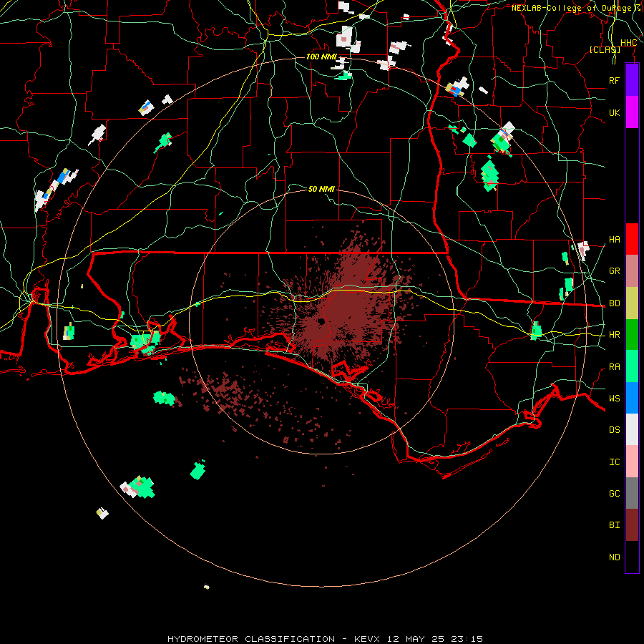644x644 pixels.
Task: Pick the HR heavy rain green swatch
Action: pos(632,334)
